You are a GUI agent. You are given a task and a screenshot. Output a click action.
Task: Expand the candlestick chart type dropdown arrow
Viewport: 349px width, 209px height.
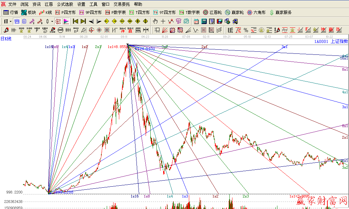tap(52, 21)
